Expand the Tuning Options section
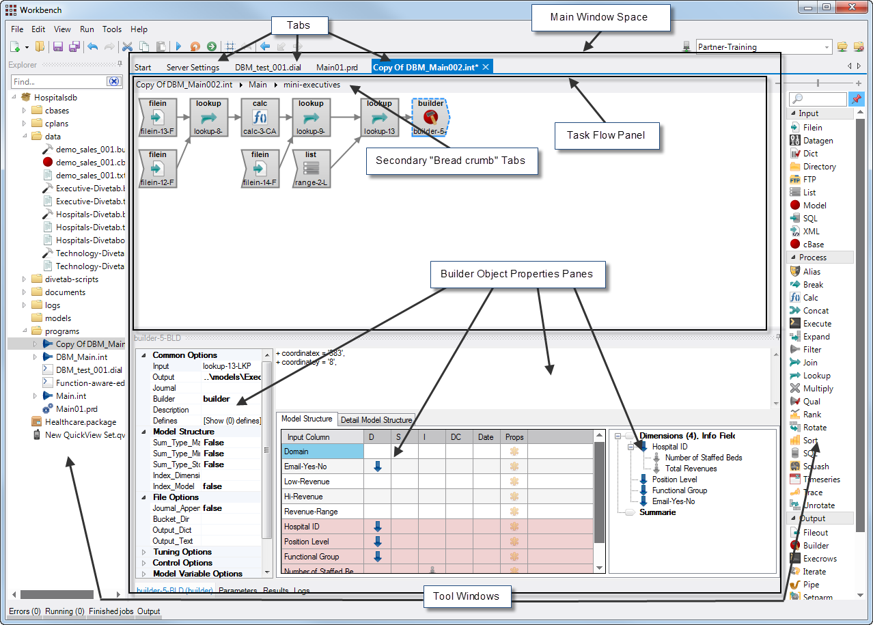Image resolution: width=873 pixels, height=625 pixels. (142, 552)
